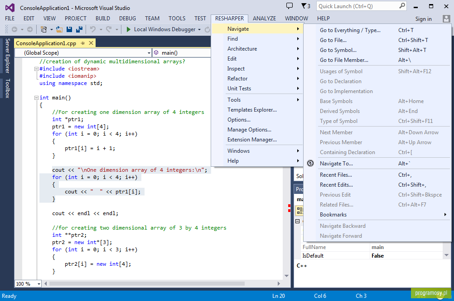454x301 pixels.
Task: Collapse the main() function outline
Action: [36, 98]
